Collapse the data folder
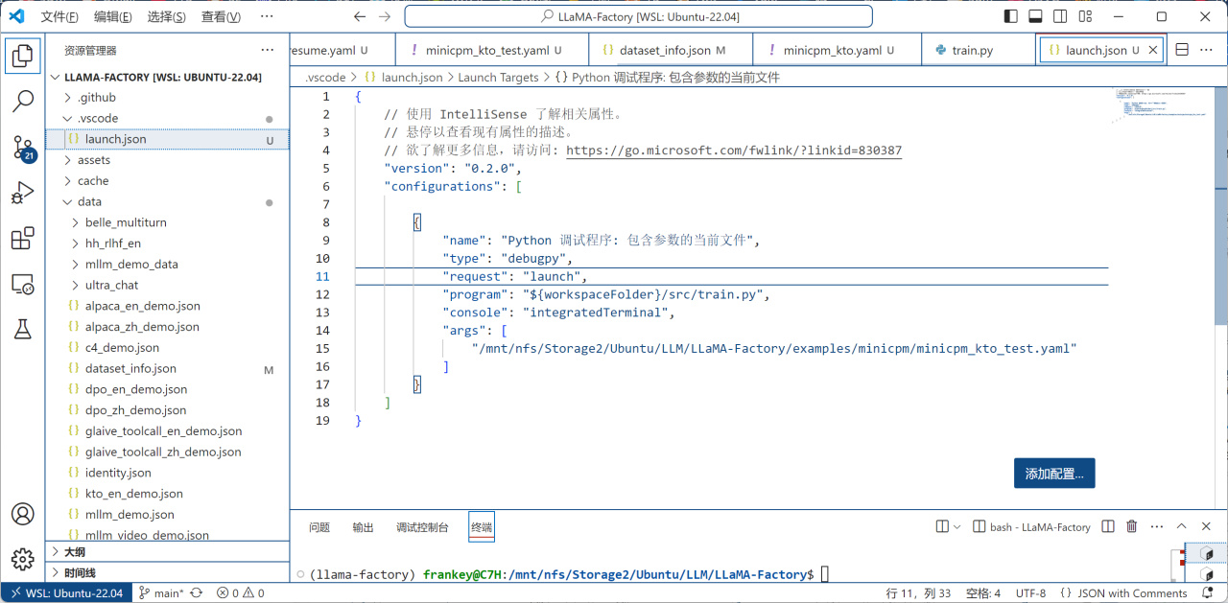The height and width of the screenshot is (603, 1228). click(x=89, y=201)
